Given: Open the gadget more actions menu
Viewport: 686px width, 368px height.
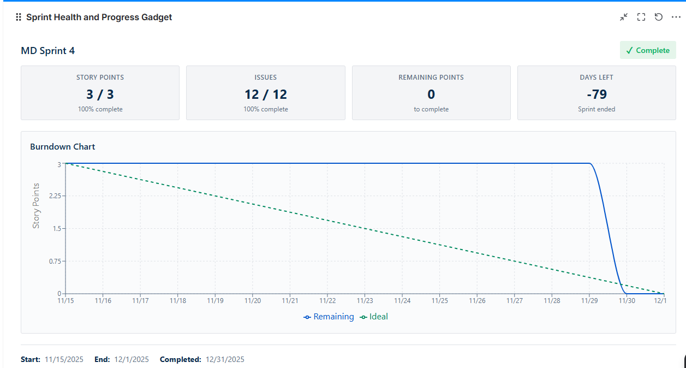Looking at the screenshot, I should point(676,17).
